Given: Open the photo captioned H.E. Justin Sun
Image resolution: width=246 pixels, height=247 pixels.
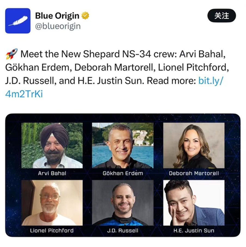Looking at the screenshot, I should (x=194, y=203).
